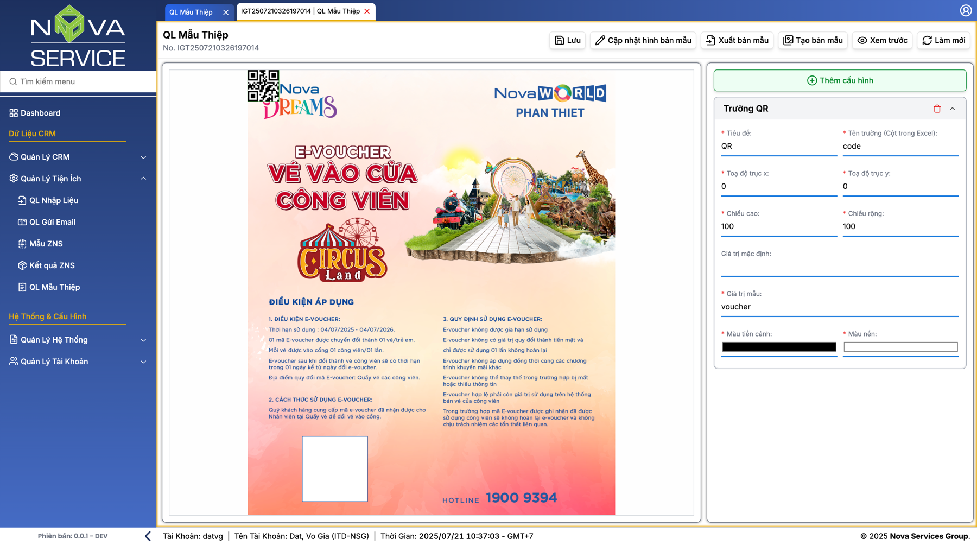Open Mẫu ZNS menu item
Image resolution: width=977 pixels, height=545 pixels.
tap(46, 244)
